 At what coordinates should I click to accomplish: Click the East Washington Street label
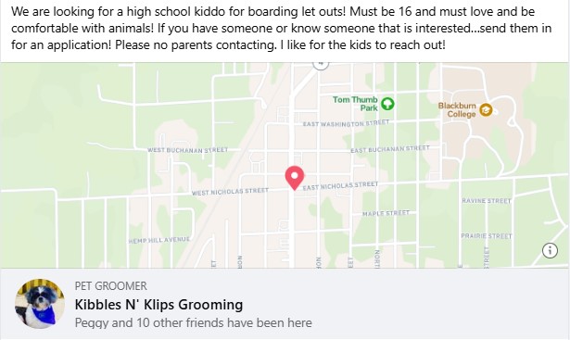point(346,123)
